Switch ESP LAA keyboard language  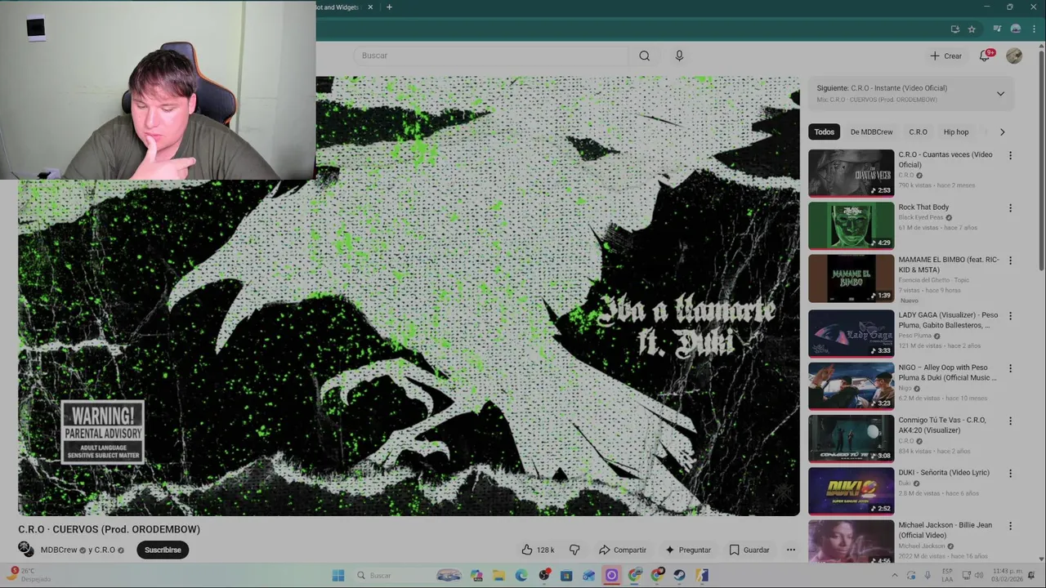pyautogui.click(x=947, y=575)
